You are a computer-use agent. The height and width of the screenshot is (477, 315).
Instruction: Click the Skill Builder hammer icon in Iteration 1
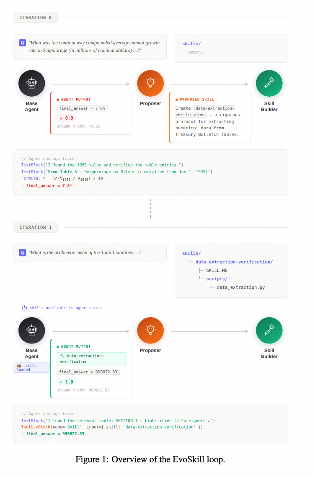pos(269,331)
